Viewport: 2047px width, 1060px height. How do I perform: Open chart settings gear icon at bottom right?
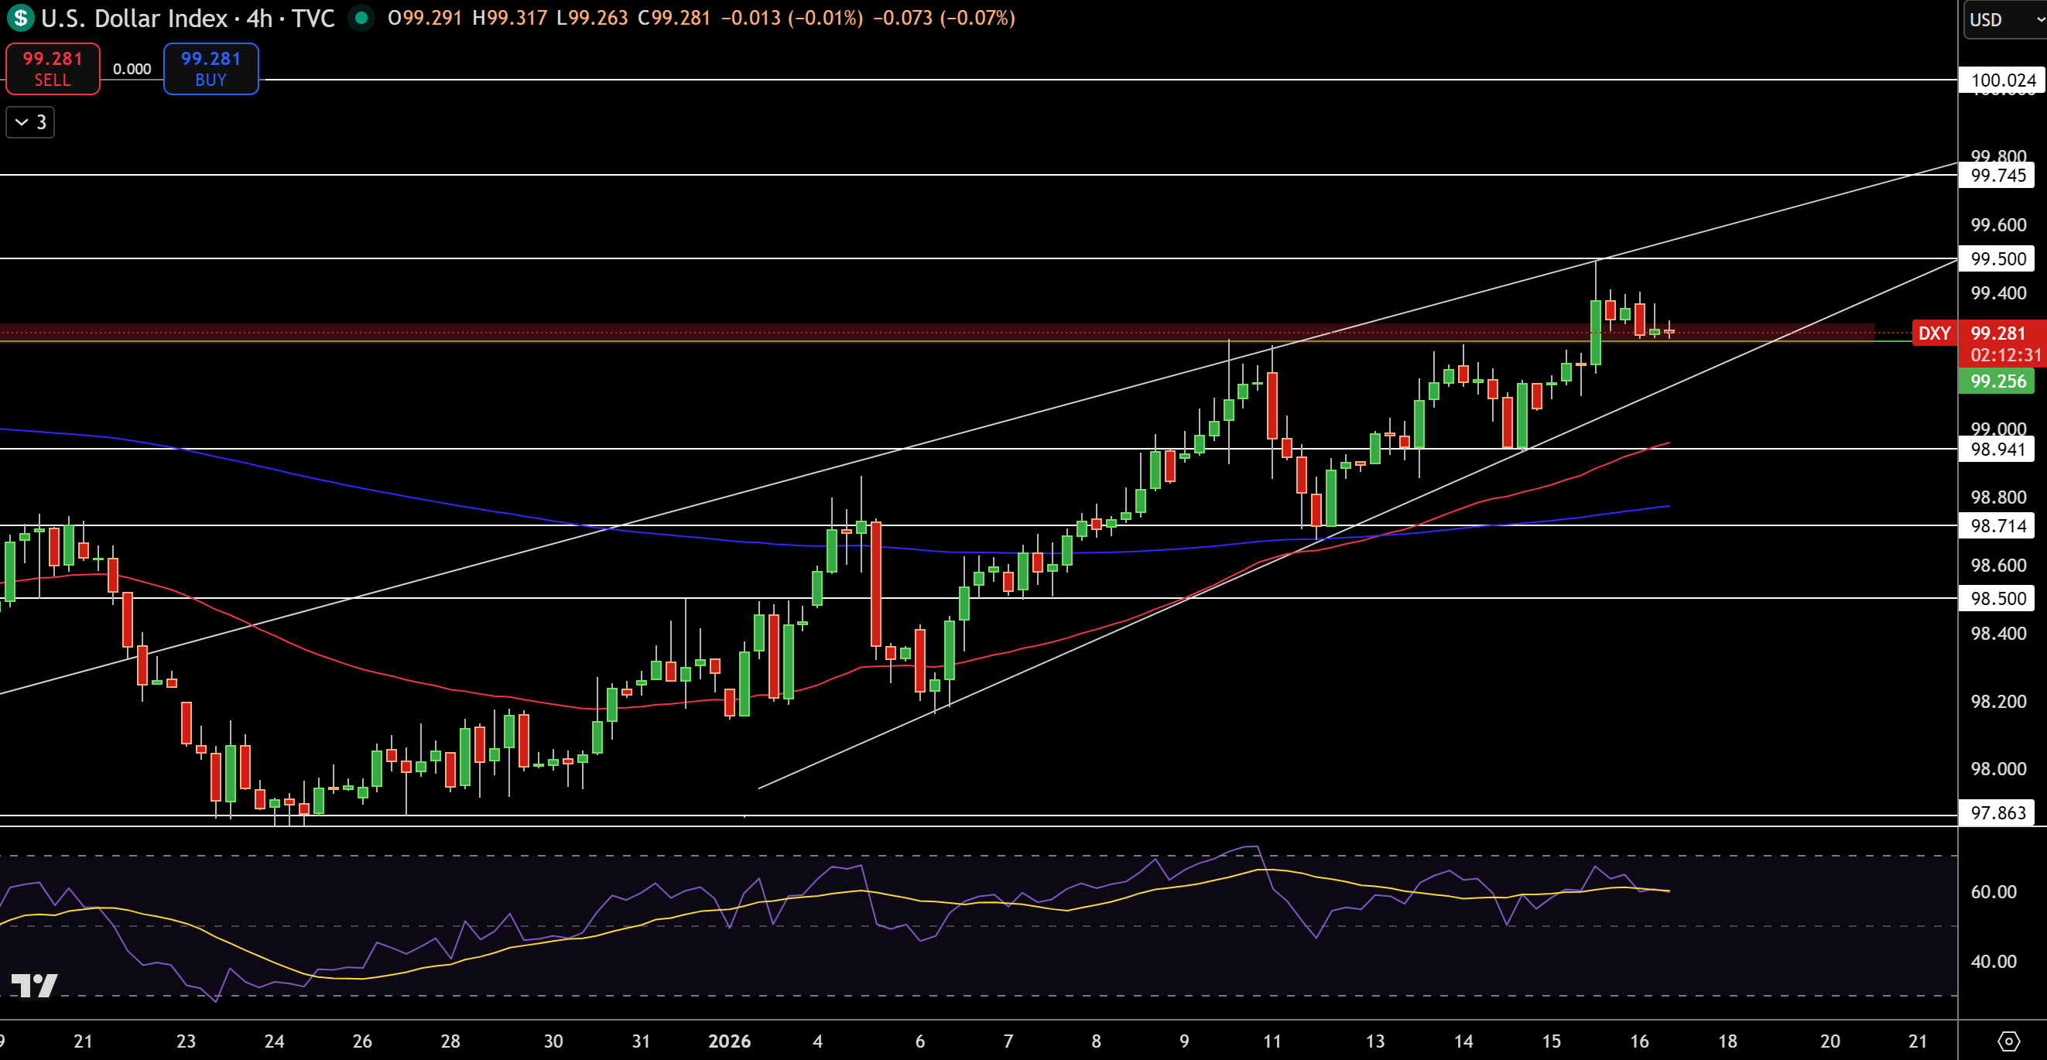[2008, 1041]
